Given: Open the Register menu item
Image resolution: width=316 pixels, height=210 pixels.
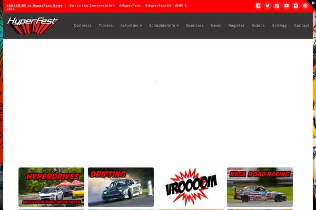Looking at the screenshot, I should pos(236,26).
